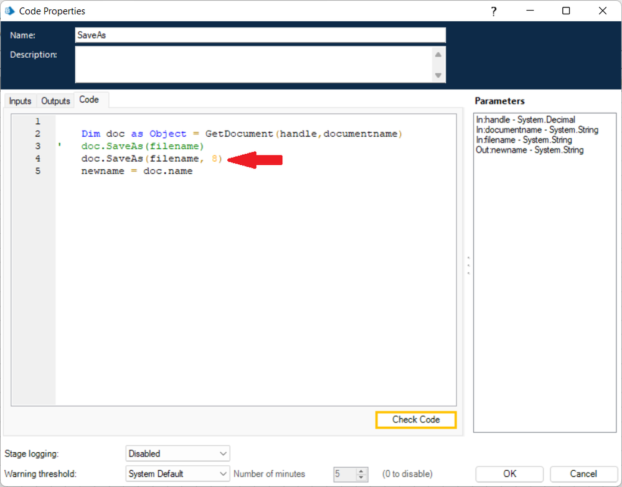Viewport: 622px width, 487px height.
Task: Increase Number of minutes with up arrow
Action: point(362,470)
